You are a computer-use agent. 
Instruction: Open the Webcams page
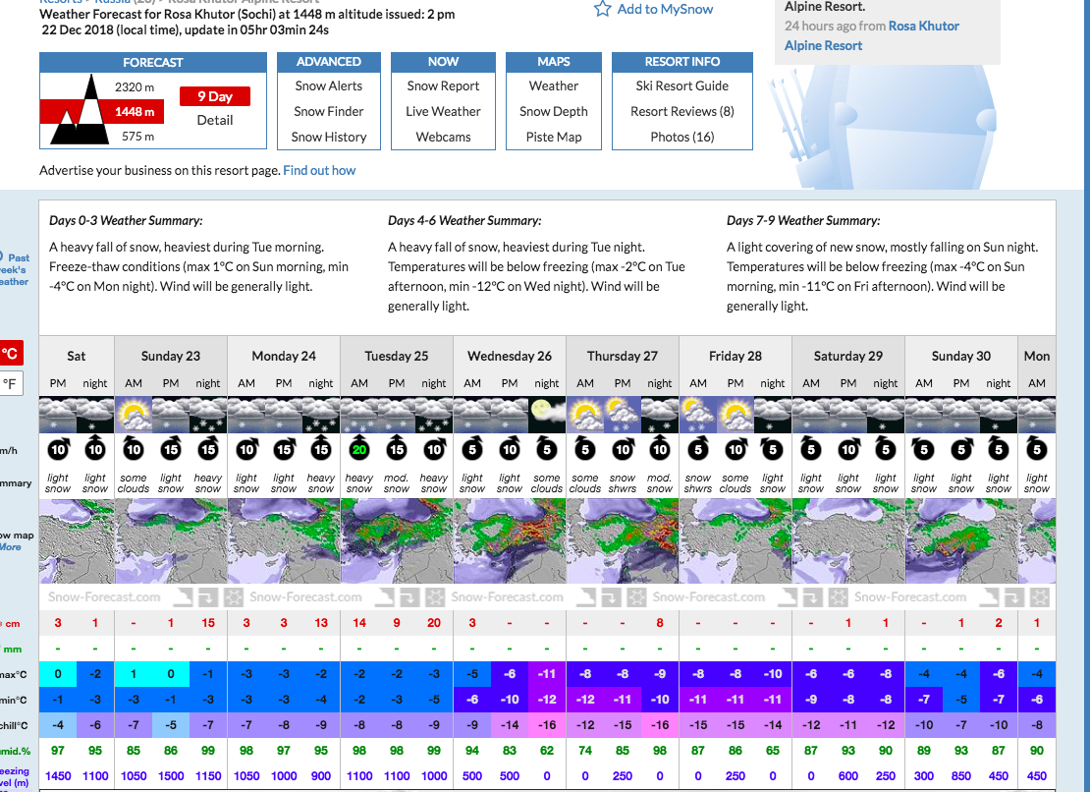(x=444, y=137)
